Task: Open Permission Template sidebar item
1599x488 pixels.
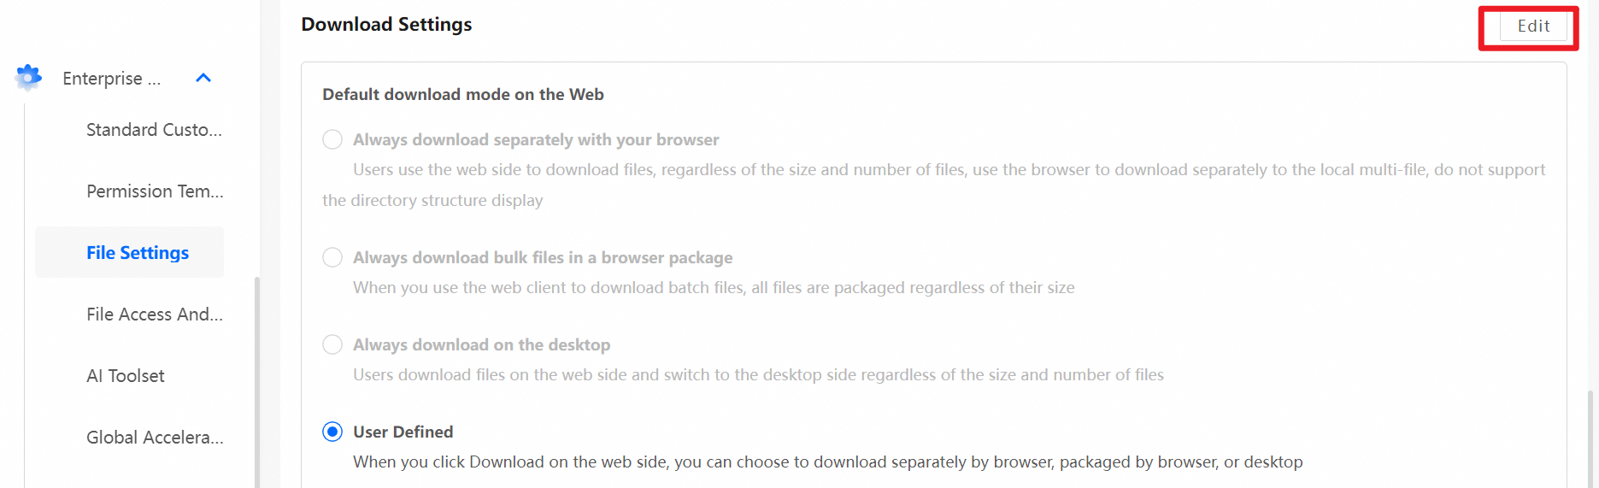Action: pyautogui.click(x=155, y=191)
